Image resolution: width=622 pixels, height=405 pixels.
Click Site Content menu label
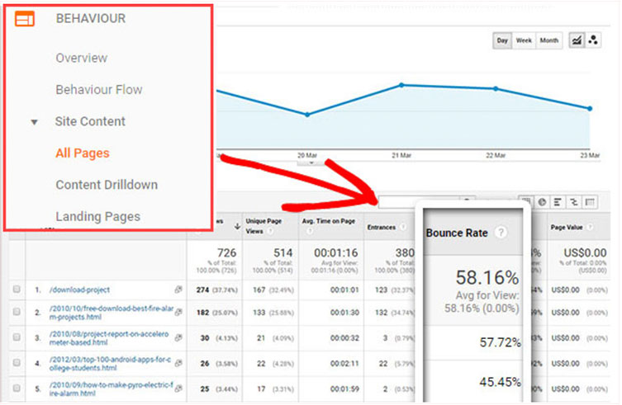click(90, 121)
